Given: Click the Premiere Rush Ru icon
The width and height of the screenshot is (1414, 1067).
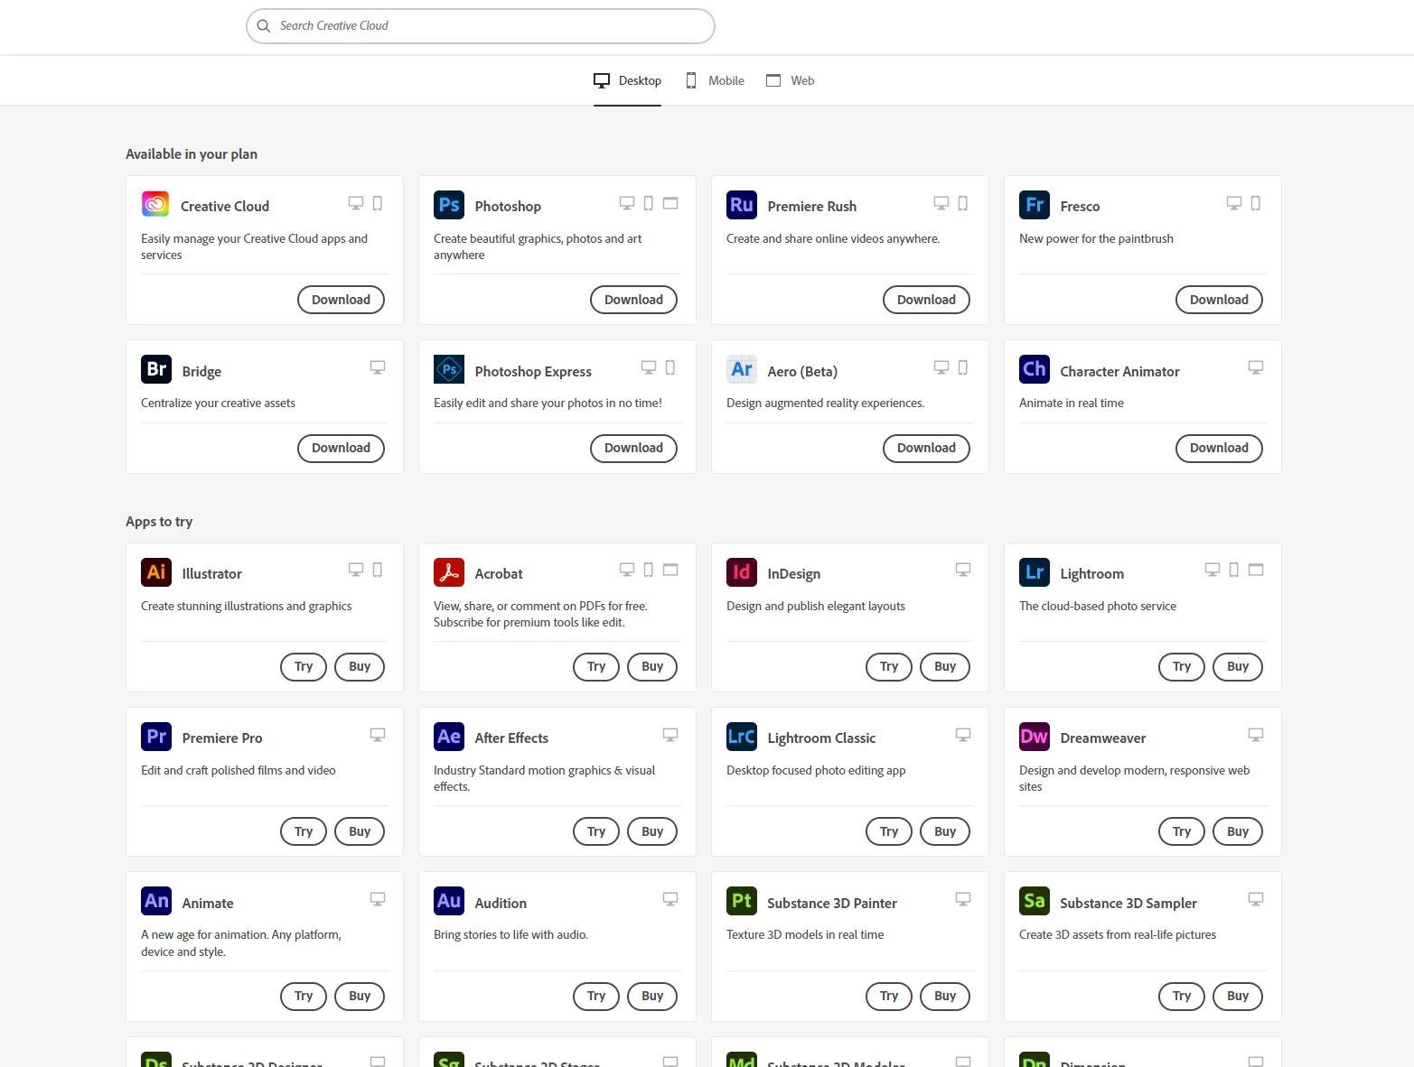Looking at the screenshot, I should point(742,204).
